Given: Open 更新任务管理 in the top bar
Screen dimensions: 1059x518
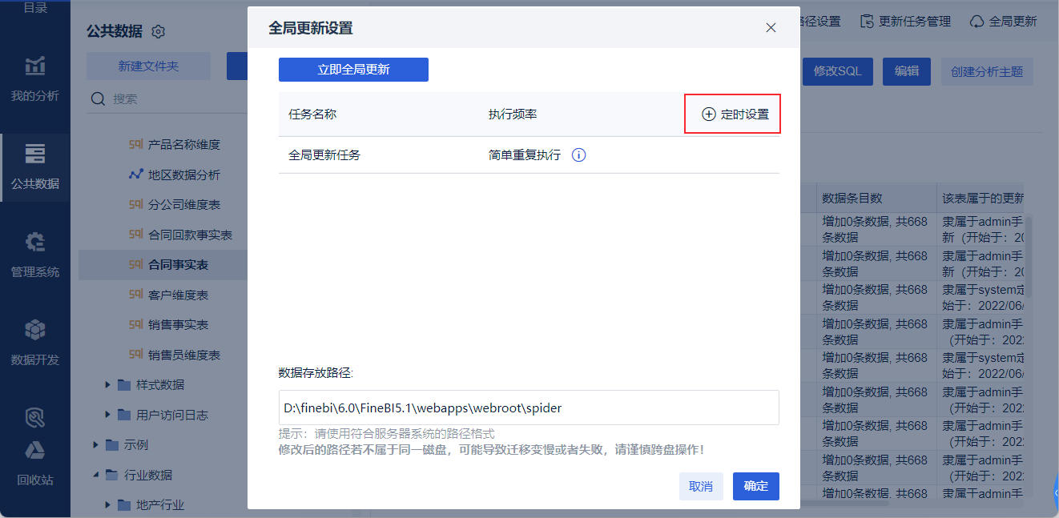Looking at the screenshot, I should coord(905,22).
